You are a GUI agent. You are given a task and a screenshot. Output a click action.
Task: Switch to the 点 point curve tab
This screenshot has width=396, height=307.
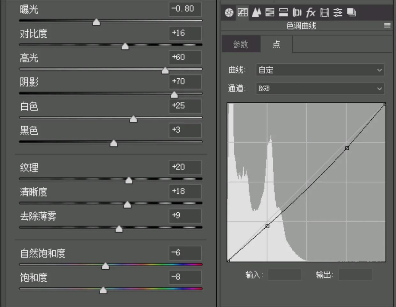(x=276, y=44)
